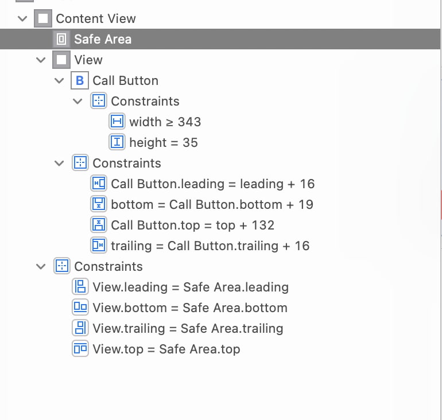Image resolution: width=442 pixels, height=420 pixels.
Task: Collapse the Call Button disclosure chevron
Action: tap(59, 80)
